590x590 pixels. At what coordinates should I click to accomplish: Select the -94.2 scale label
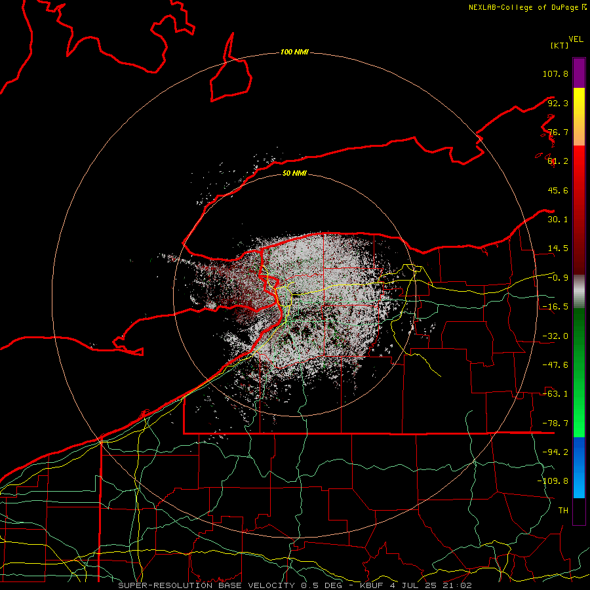click(555, 452)
